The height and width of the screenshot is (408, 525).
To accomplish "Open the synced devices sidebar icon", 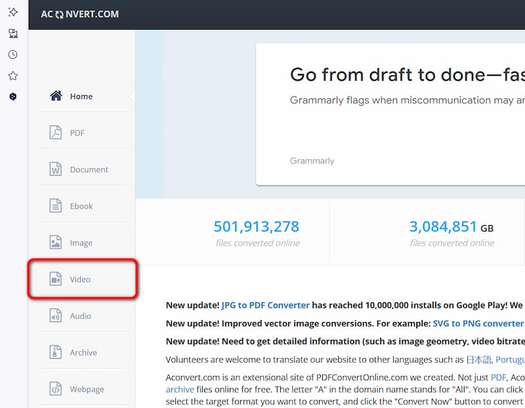I will 12,33.
